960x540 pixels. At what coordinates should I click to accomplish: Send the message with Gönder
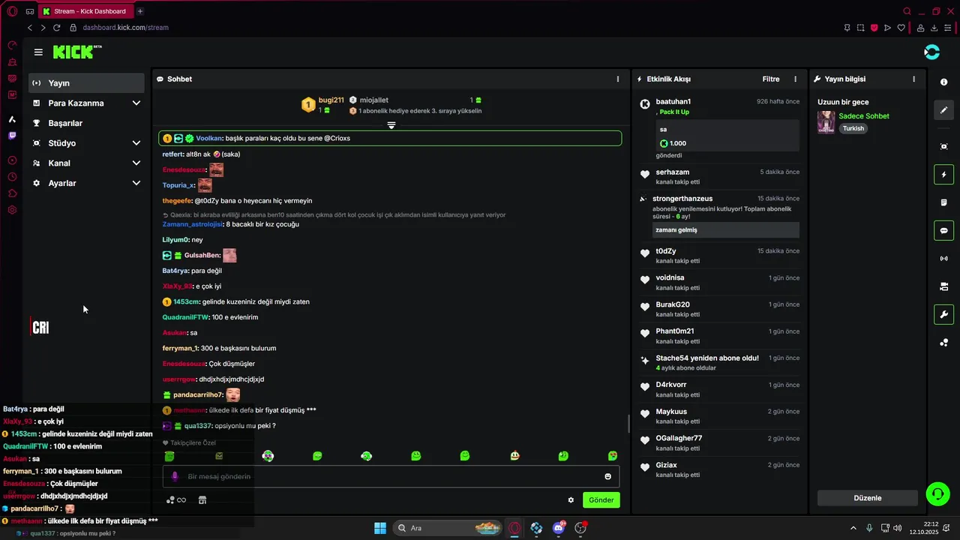(601, 500)
